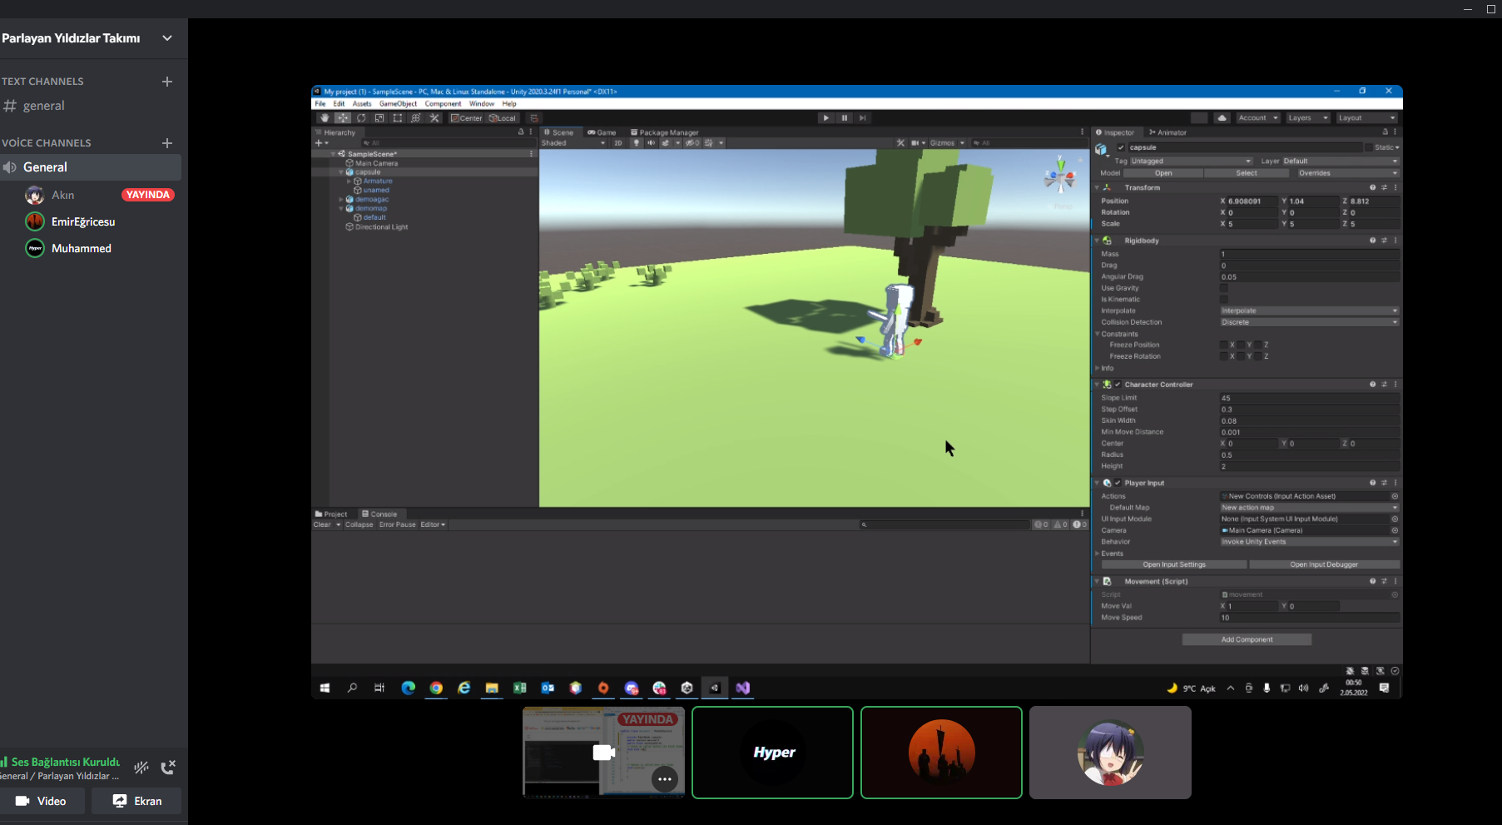1502x825 pixels.
Task: Open the Layers dropdown near Account
Action: [x=1307, y=117]
